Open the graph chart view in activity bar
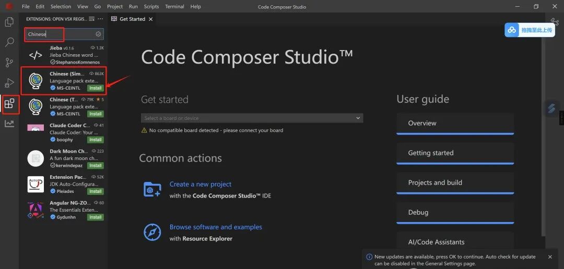 click(9, 124)
